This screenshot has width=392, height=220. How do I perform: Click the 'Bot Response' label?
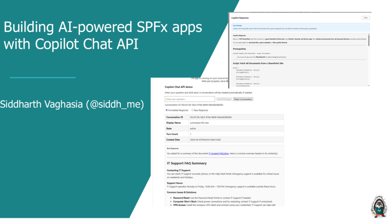click(173, 148)
